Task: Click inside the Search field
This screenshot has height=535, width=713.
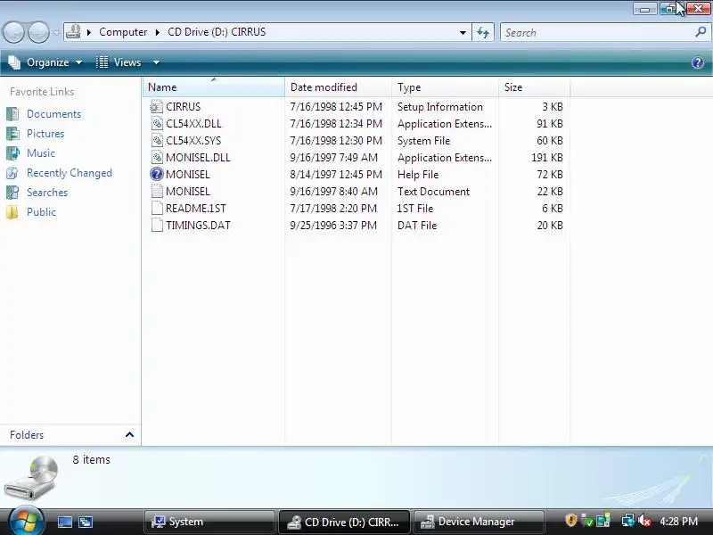Action: click(598, 33)
